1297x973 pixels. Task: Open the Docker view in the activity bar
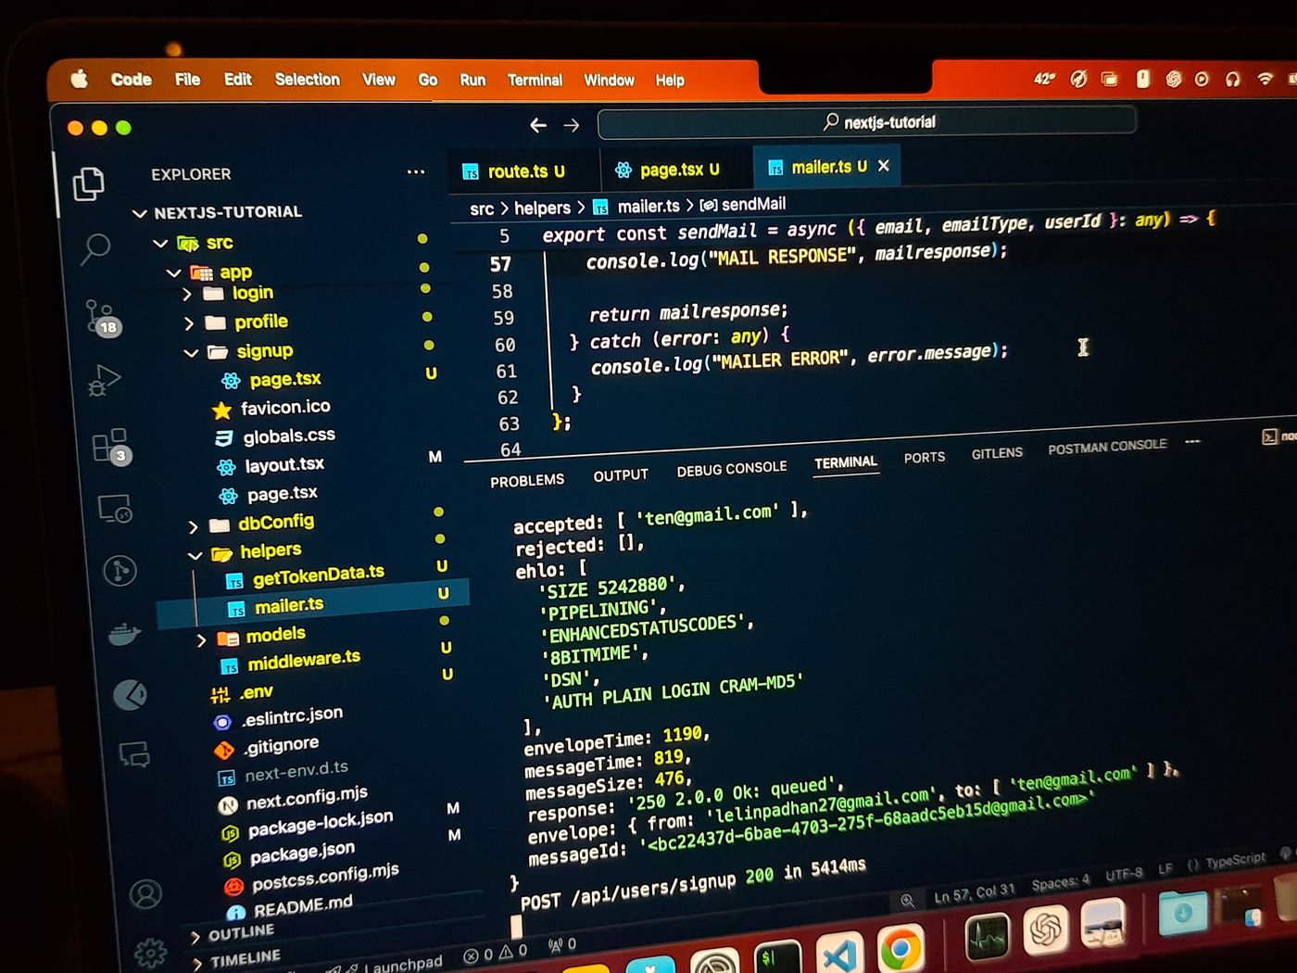124,635
